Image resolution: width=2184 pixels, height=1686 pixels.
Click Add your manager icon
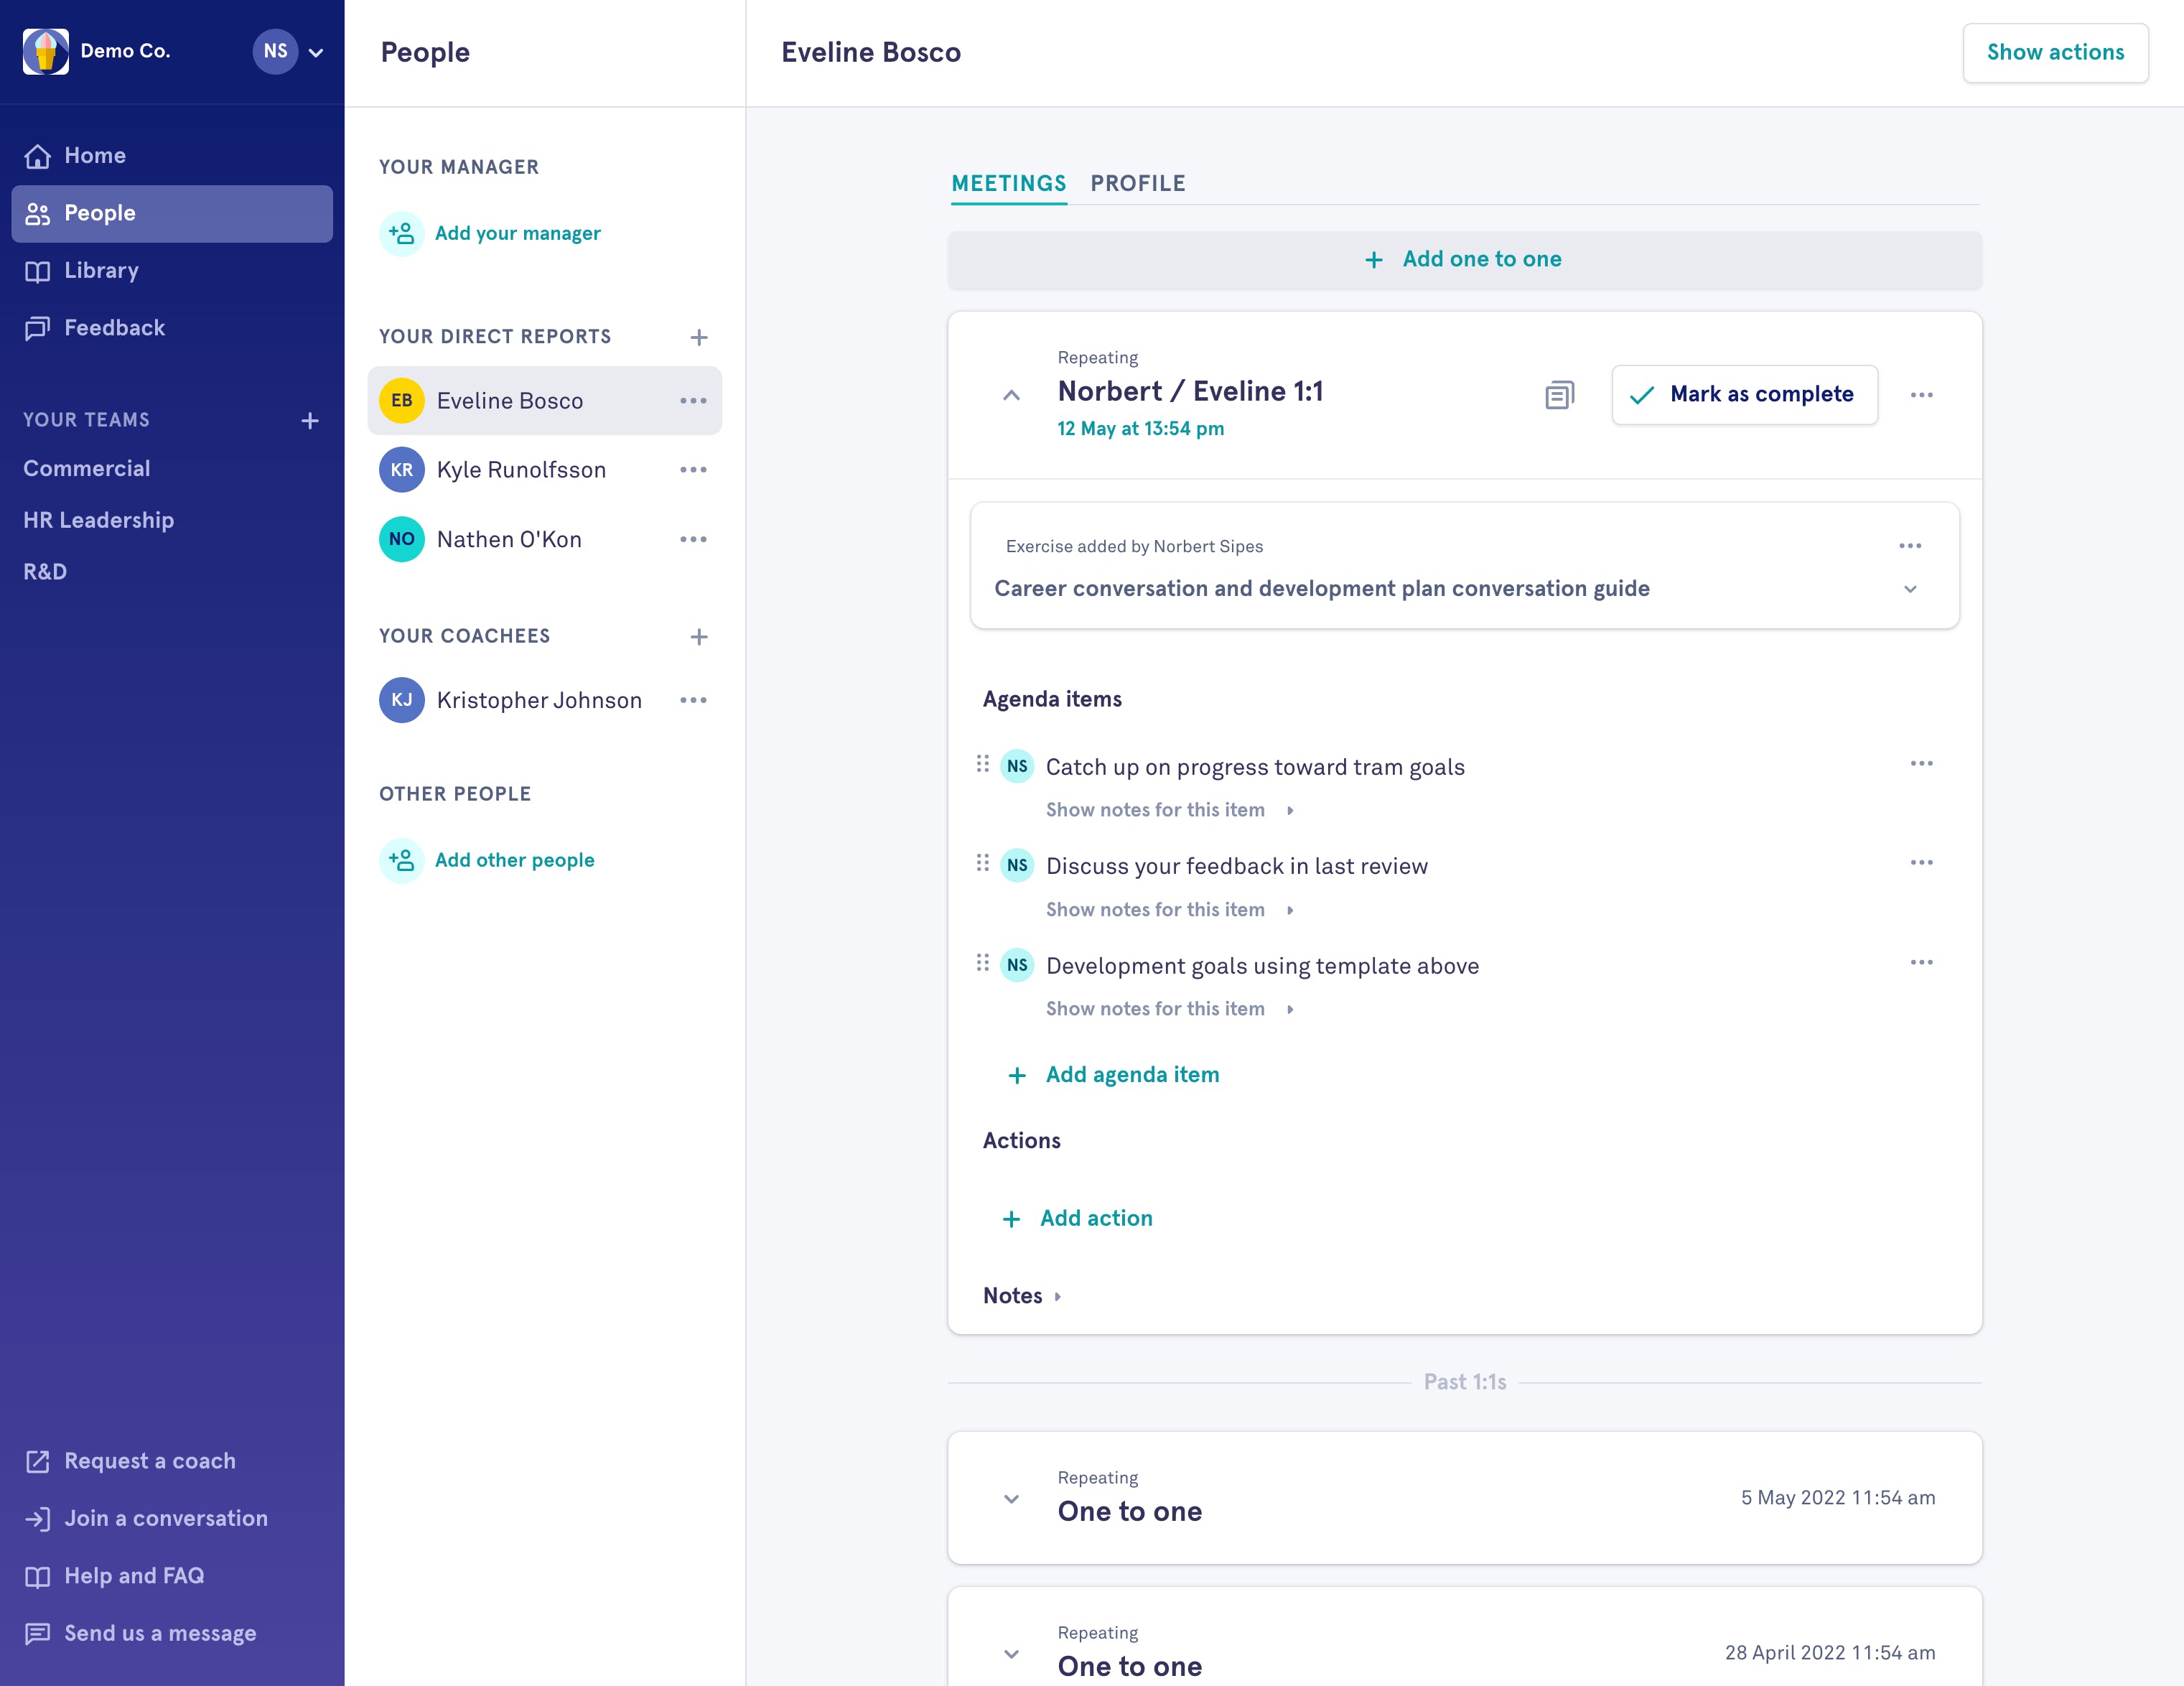click(x=402, y=234)
